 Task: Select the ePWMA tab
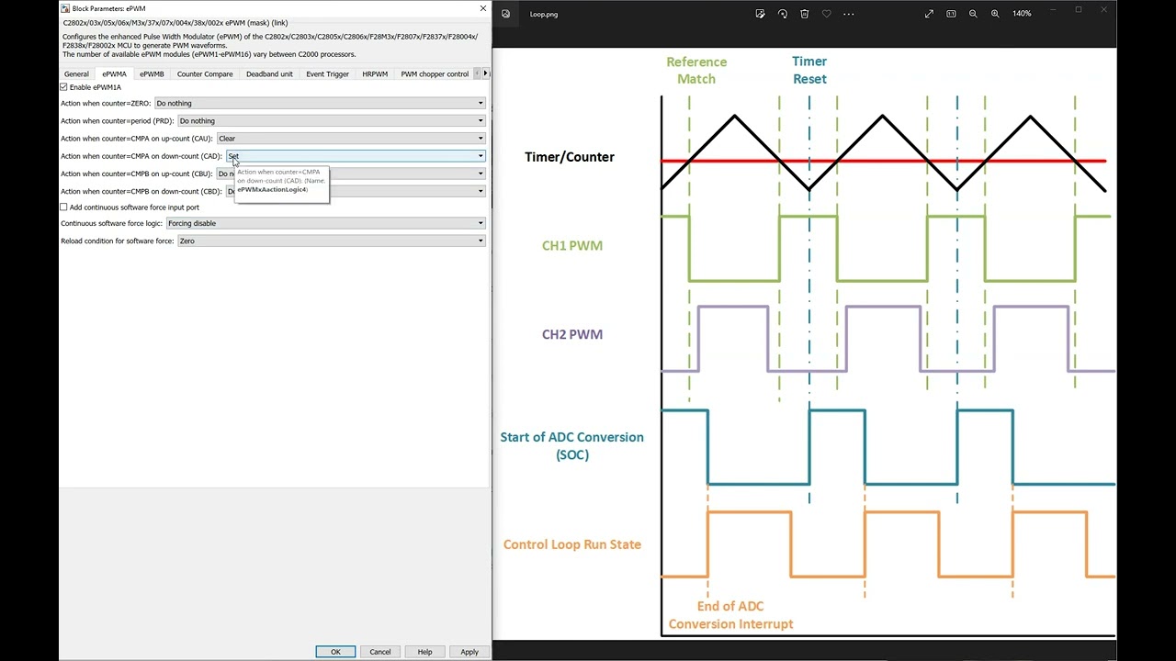(x=114, y=73)
